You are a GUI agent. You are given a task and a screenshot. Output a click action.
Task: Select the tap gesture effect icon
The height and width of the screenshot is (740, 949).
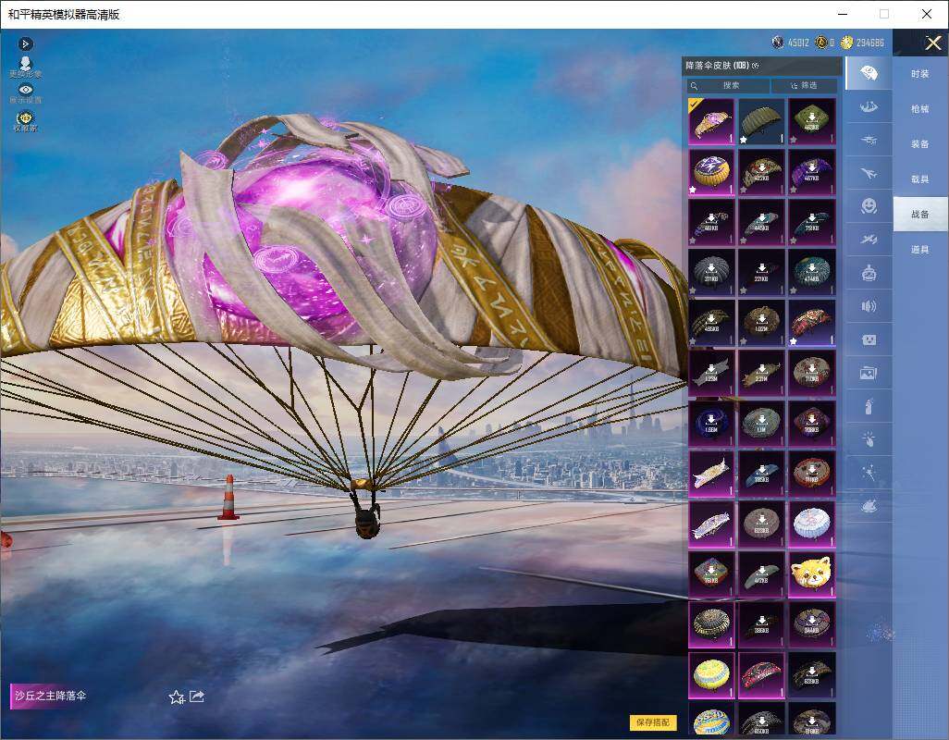(869, 439)
